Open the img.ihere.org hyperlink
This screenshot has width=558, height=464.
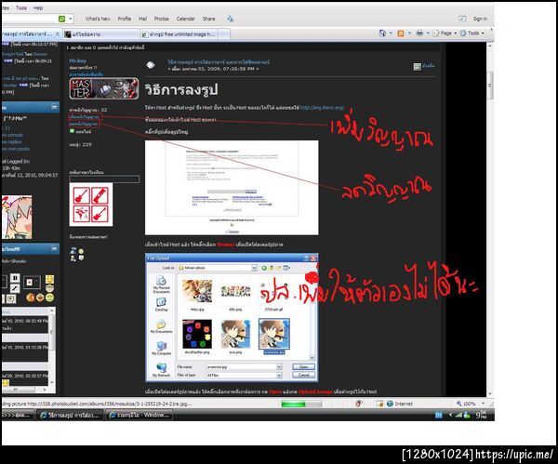tap(322, 107)
